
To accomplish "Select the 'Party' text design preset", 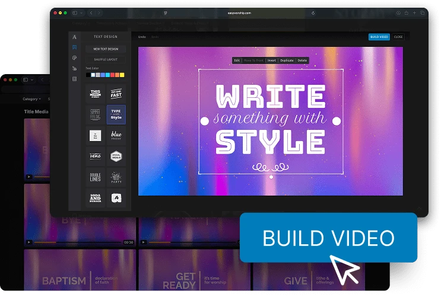I will pos(116,177).
